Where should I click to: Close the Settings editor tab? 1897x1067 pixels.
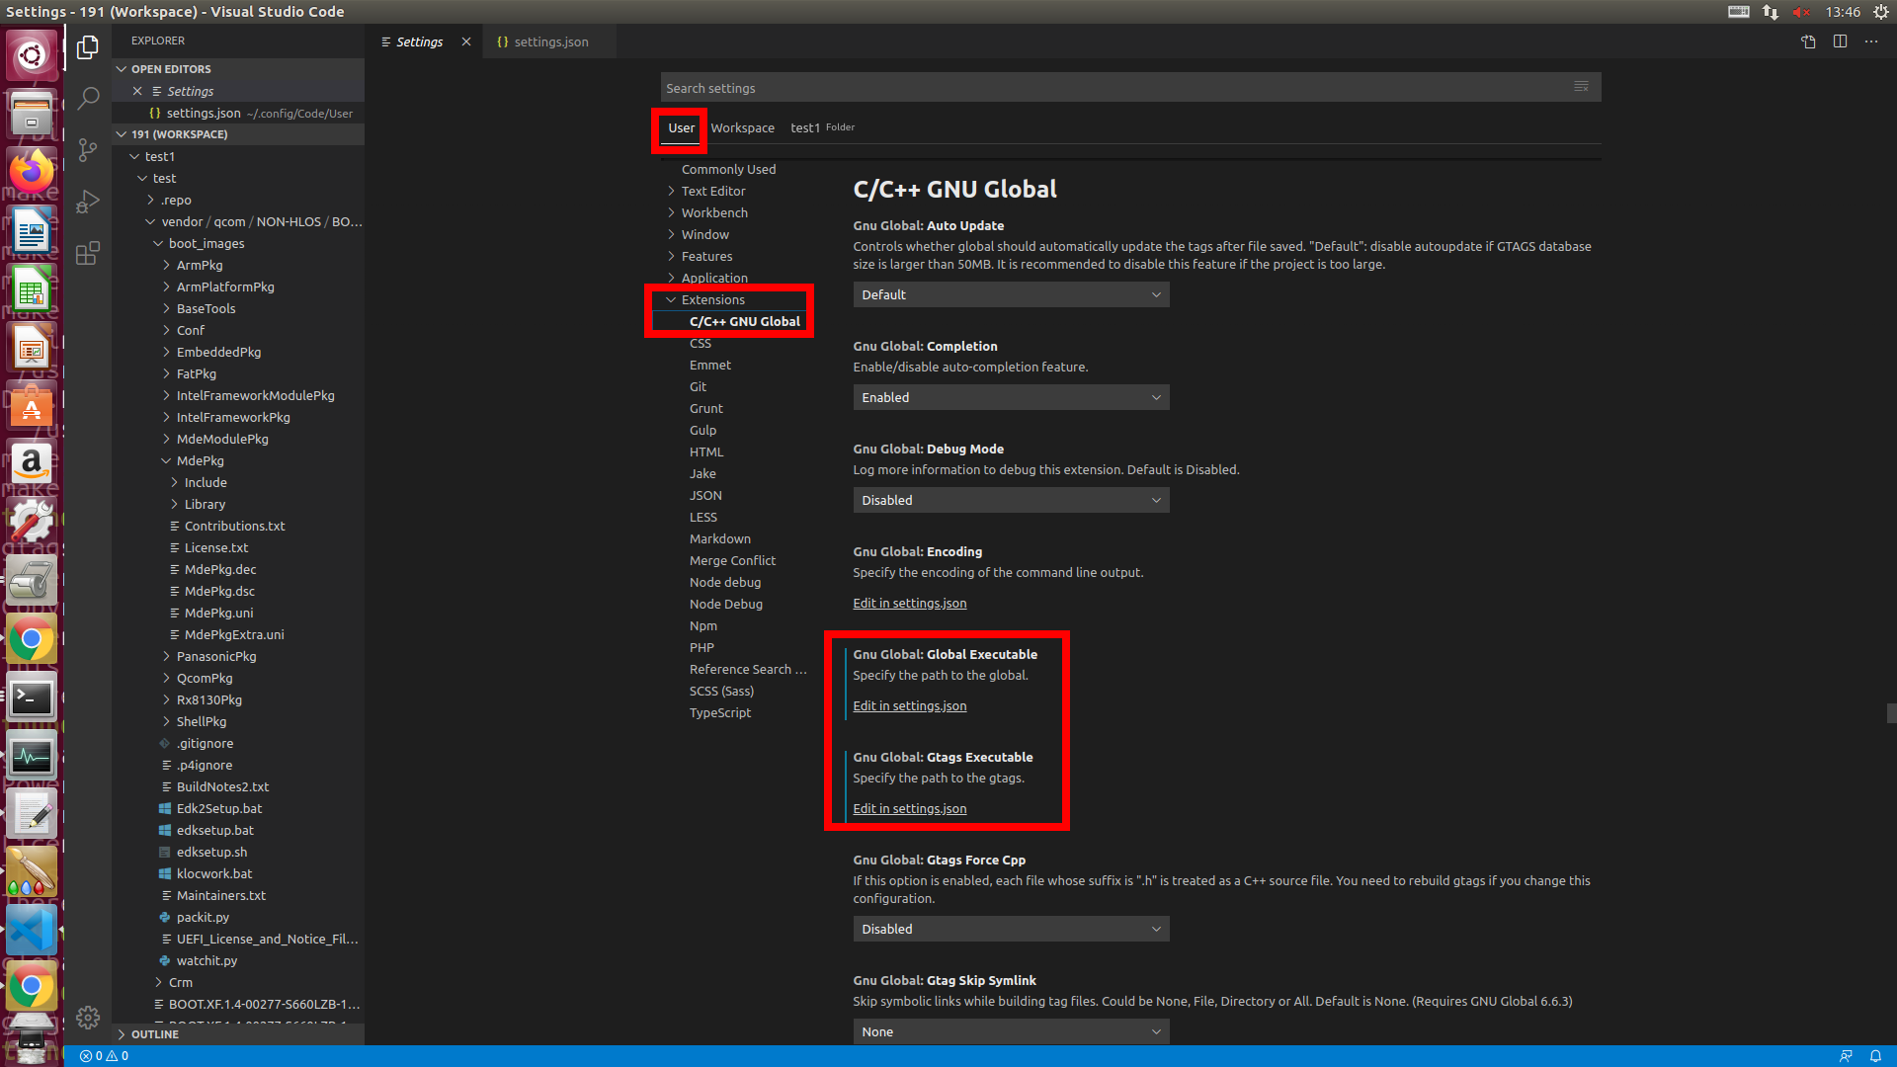[465, 41]
